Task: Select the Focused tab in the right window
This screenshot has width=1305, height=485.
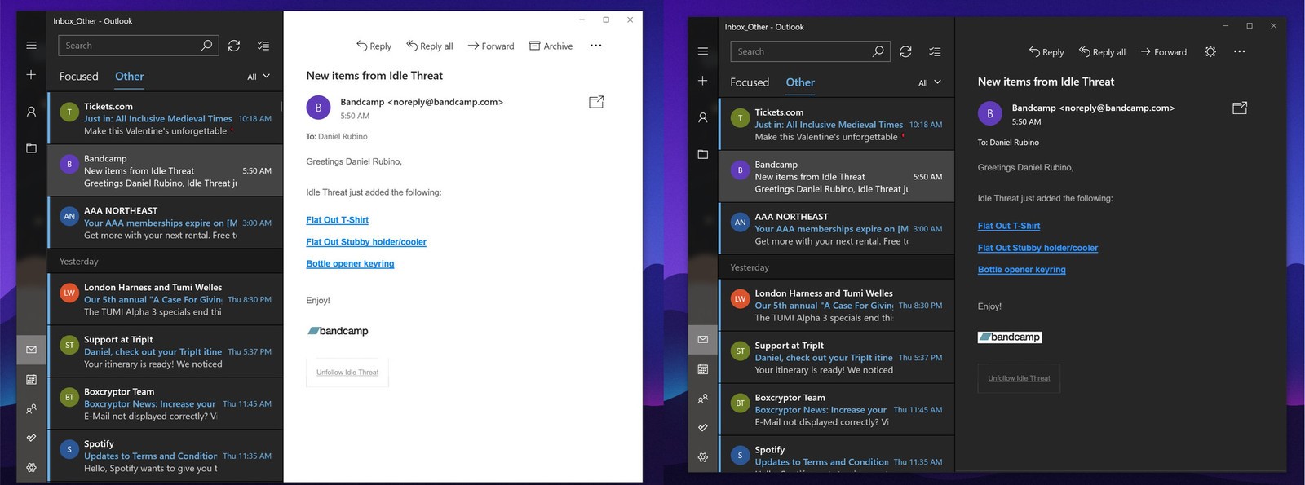Action: pos(750,82)
